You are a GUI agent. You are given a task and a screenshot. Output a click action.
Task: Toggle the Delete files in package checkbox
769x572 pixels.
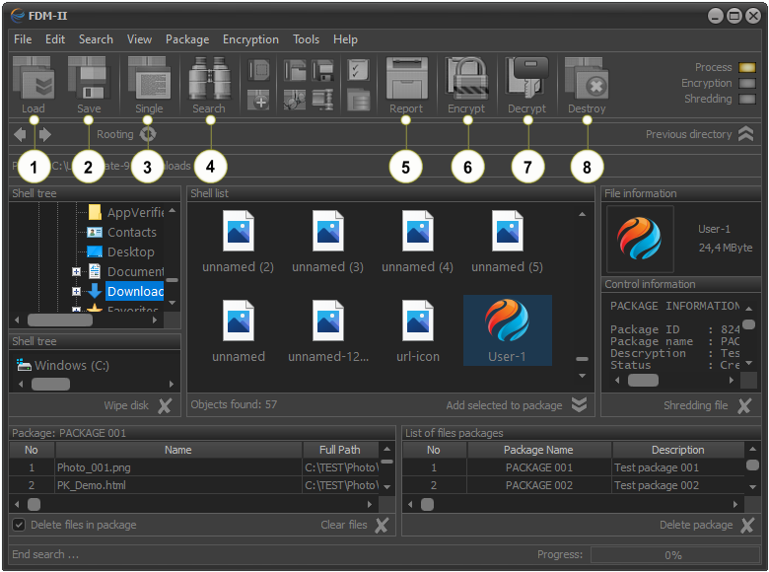pos(19,525)
